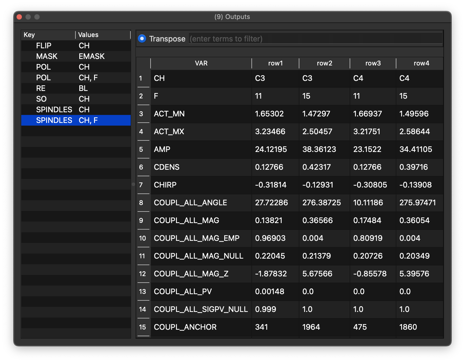
Task: Click the COUPL_ALL_MAG_Z variable cell
Action: pyautogui.click(x=201, y=274)
